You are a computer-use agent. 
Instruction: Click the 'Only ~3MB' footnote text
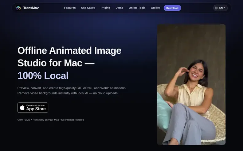click(51, 120)
